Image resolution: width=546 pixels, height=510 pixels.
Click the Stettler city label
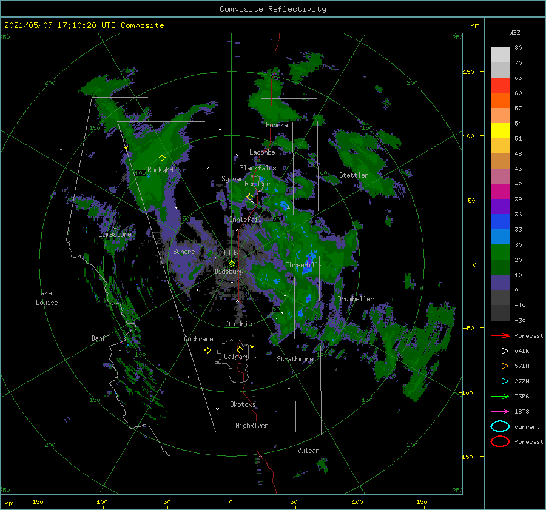click(354, 175)
